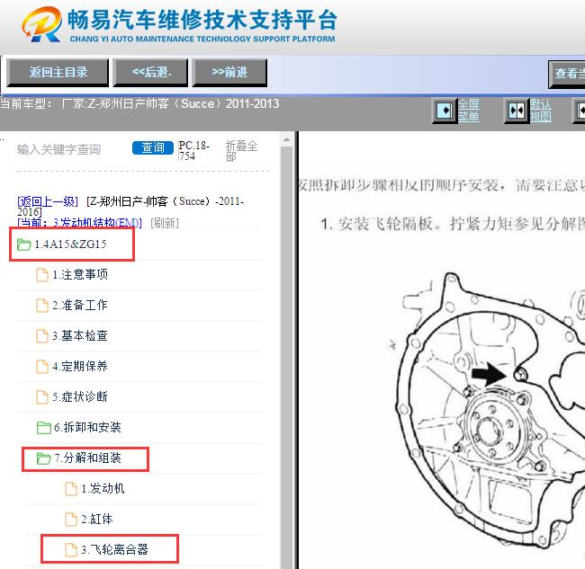The height and width of the screenshot is (569, 585).
Task: Open the 3.飞轮离合器 document
Action: [114, 549]
